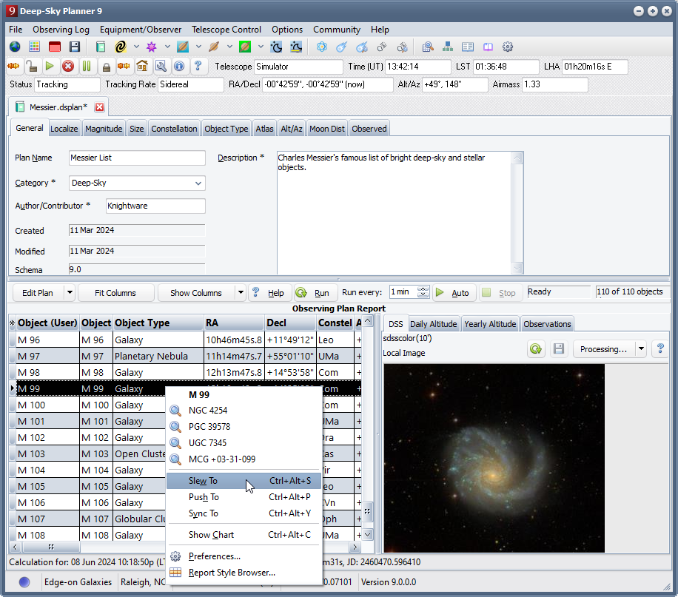The height and width of the screenshot is (597, 678).
Task: Click the purple star toolbar icon
Action: (x=152, y=47)
